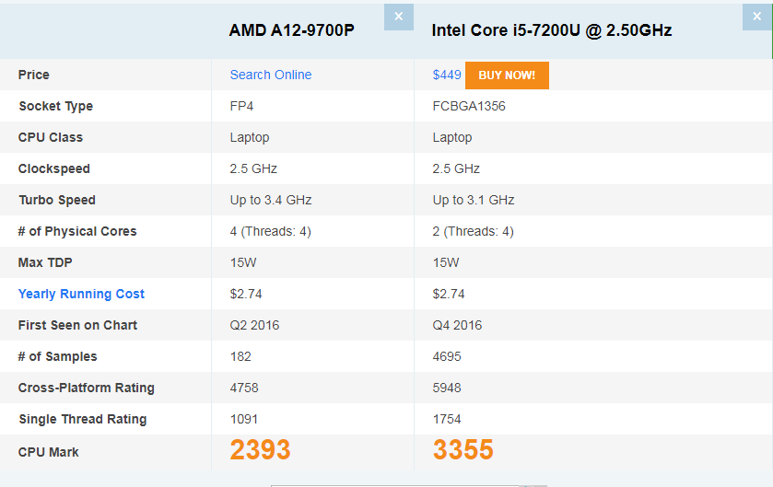Close the Intel Core i5-7200U column
Image resolution: width=773 pixels, height=487 pixels.
755,17
